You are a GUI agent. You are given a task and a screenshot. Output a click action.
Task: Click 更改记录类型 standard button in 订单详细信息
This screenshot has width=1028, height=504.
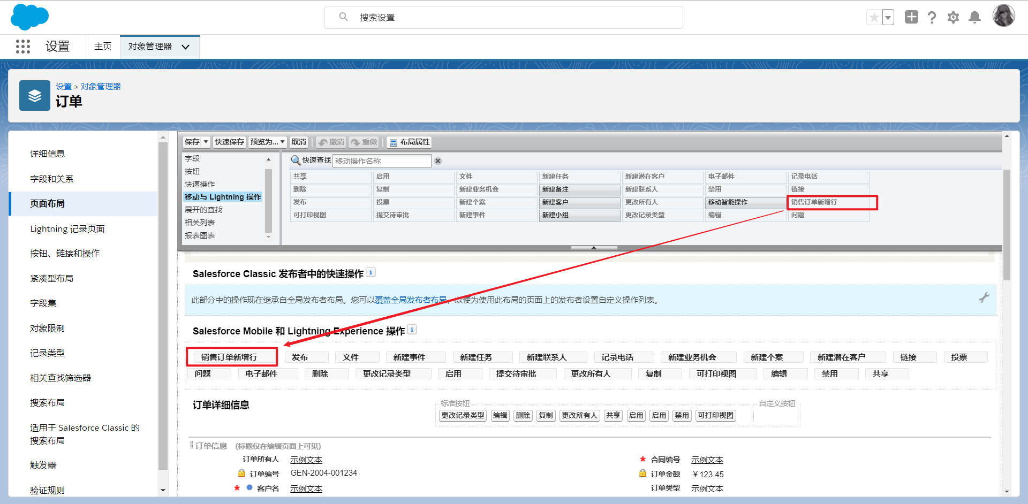coord(463,415)
